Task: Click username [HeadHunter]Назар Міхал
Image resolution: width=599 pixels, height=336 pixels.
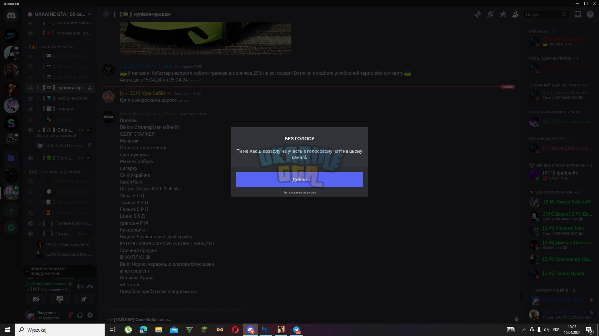Action: (149, 114)
